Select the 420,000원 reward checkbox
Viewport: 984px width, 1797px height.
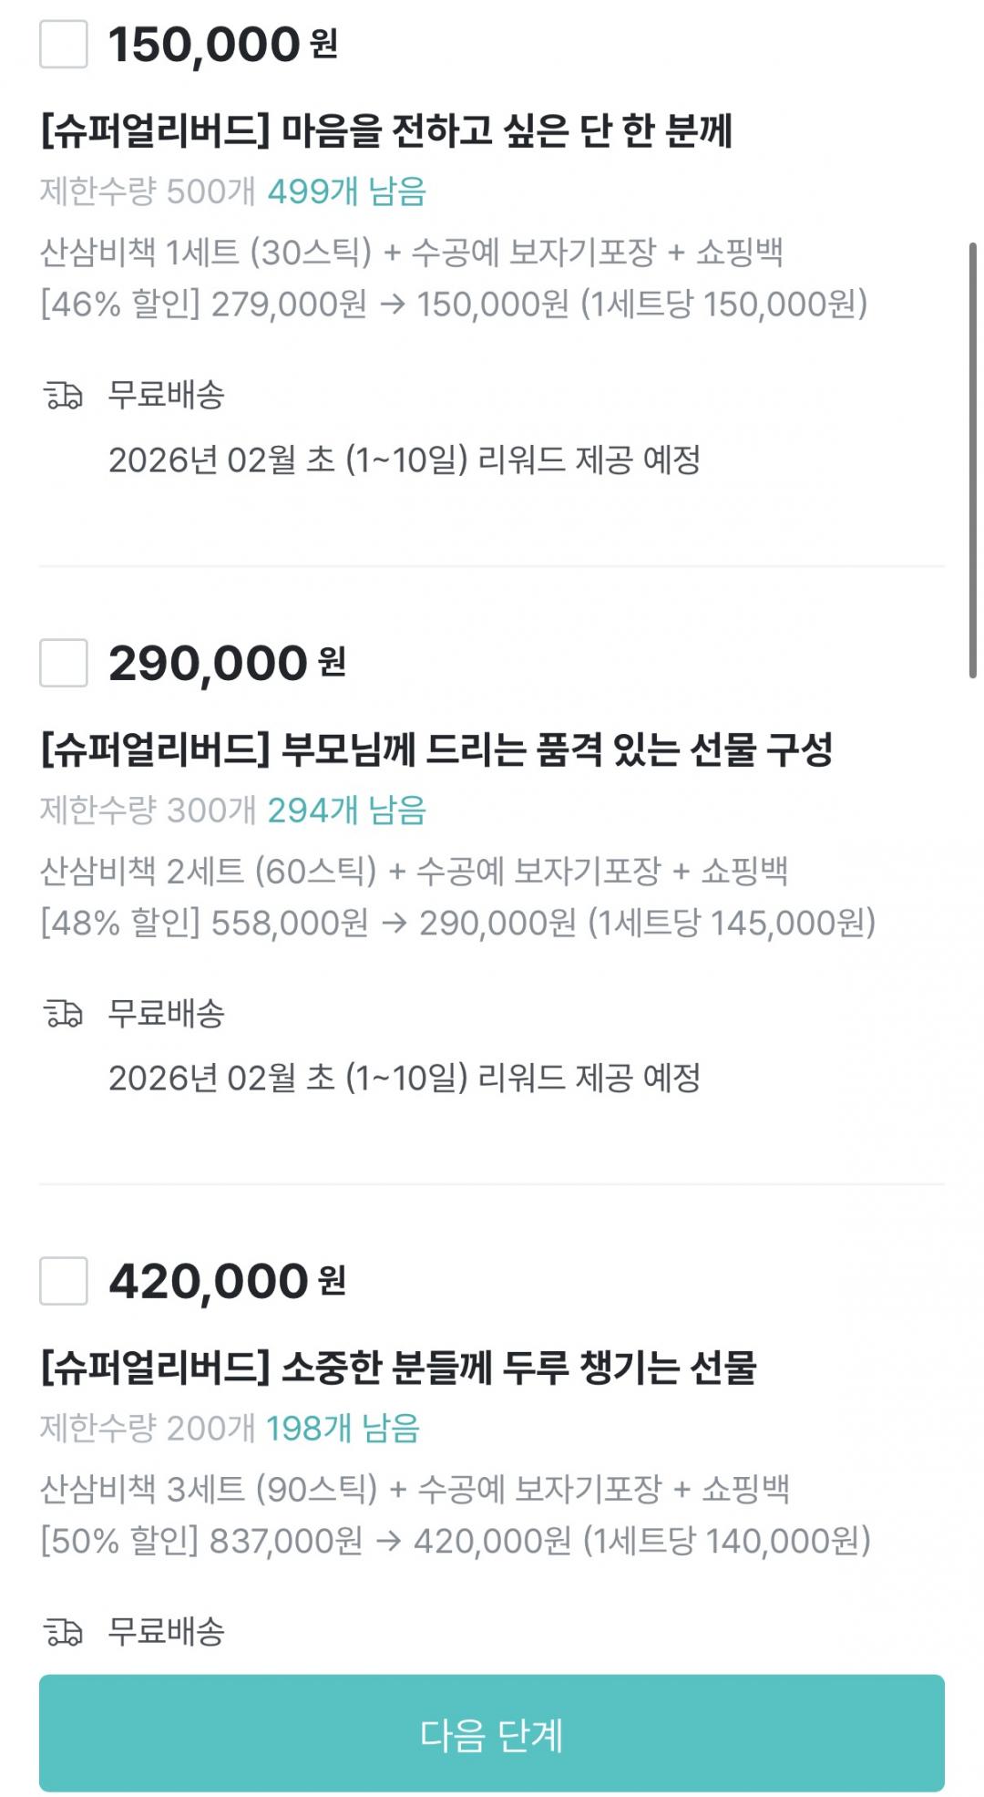pyautogui.click(x=64, y=1280)
